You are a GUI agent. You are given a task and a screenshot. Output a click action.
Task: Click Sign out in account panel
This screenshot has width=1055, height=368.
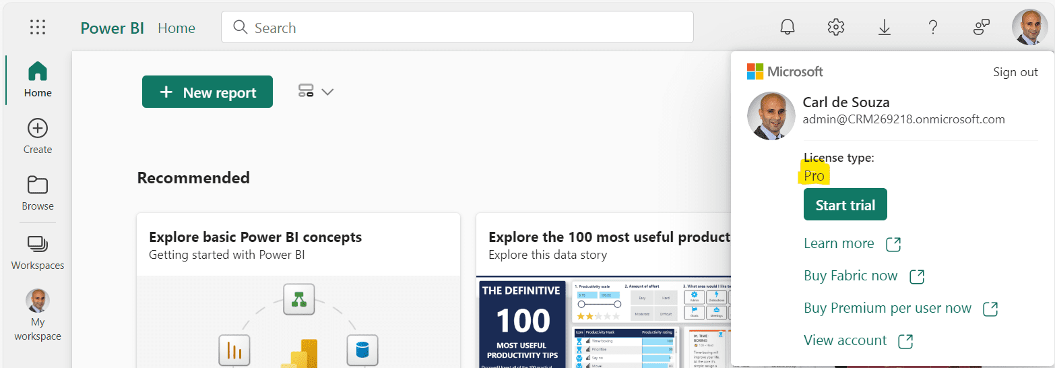click(x=1015, y=72)
